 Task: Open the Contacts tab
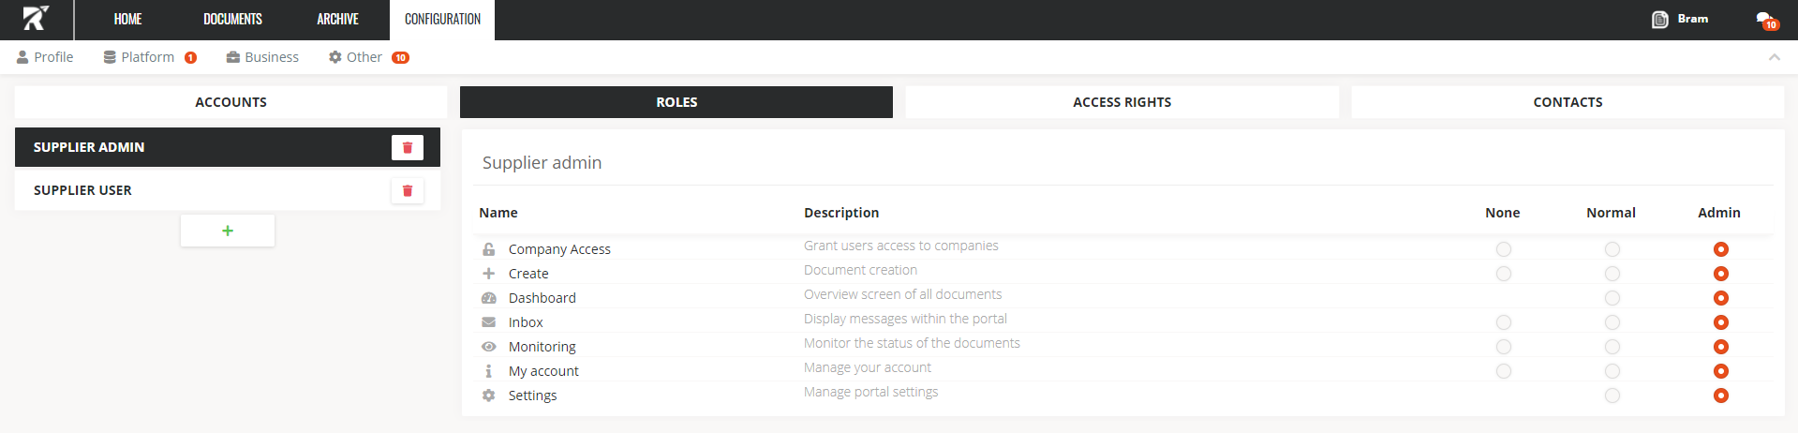1567,102
